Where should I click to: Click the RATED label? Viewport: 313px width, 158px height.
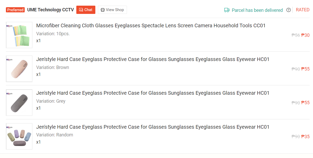[302, 10]
